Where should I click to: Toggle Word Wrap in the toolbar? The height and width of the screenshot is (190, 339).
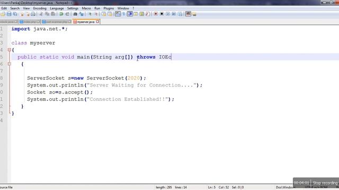pyautogui.click(x=118, y=14)
